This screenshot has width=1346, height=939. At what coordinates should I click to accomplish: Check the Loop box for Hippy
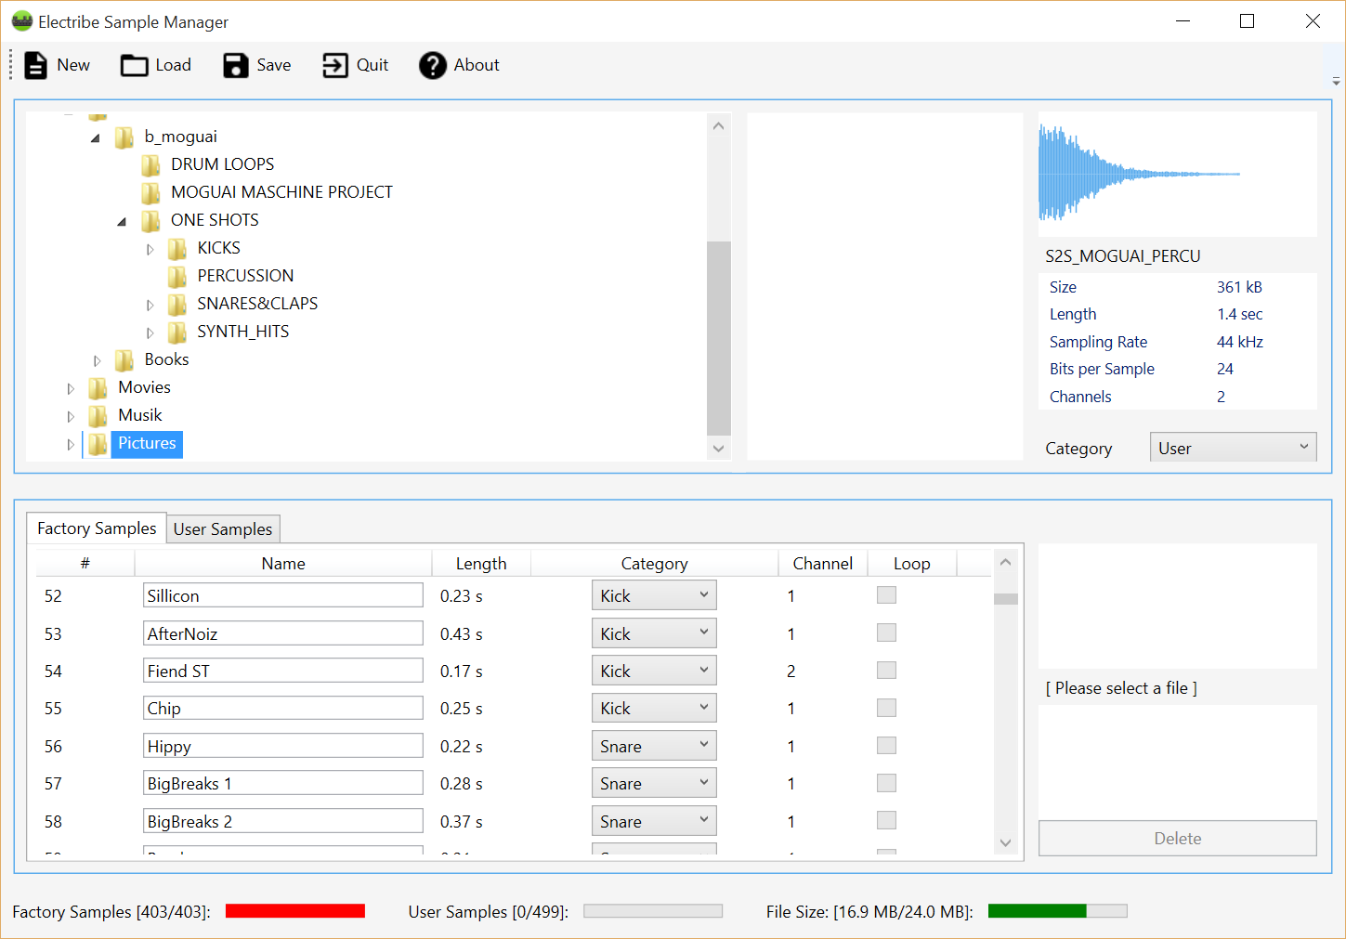(886, 746)
